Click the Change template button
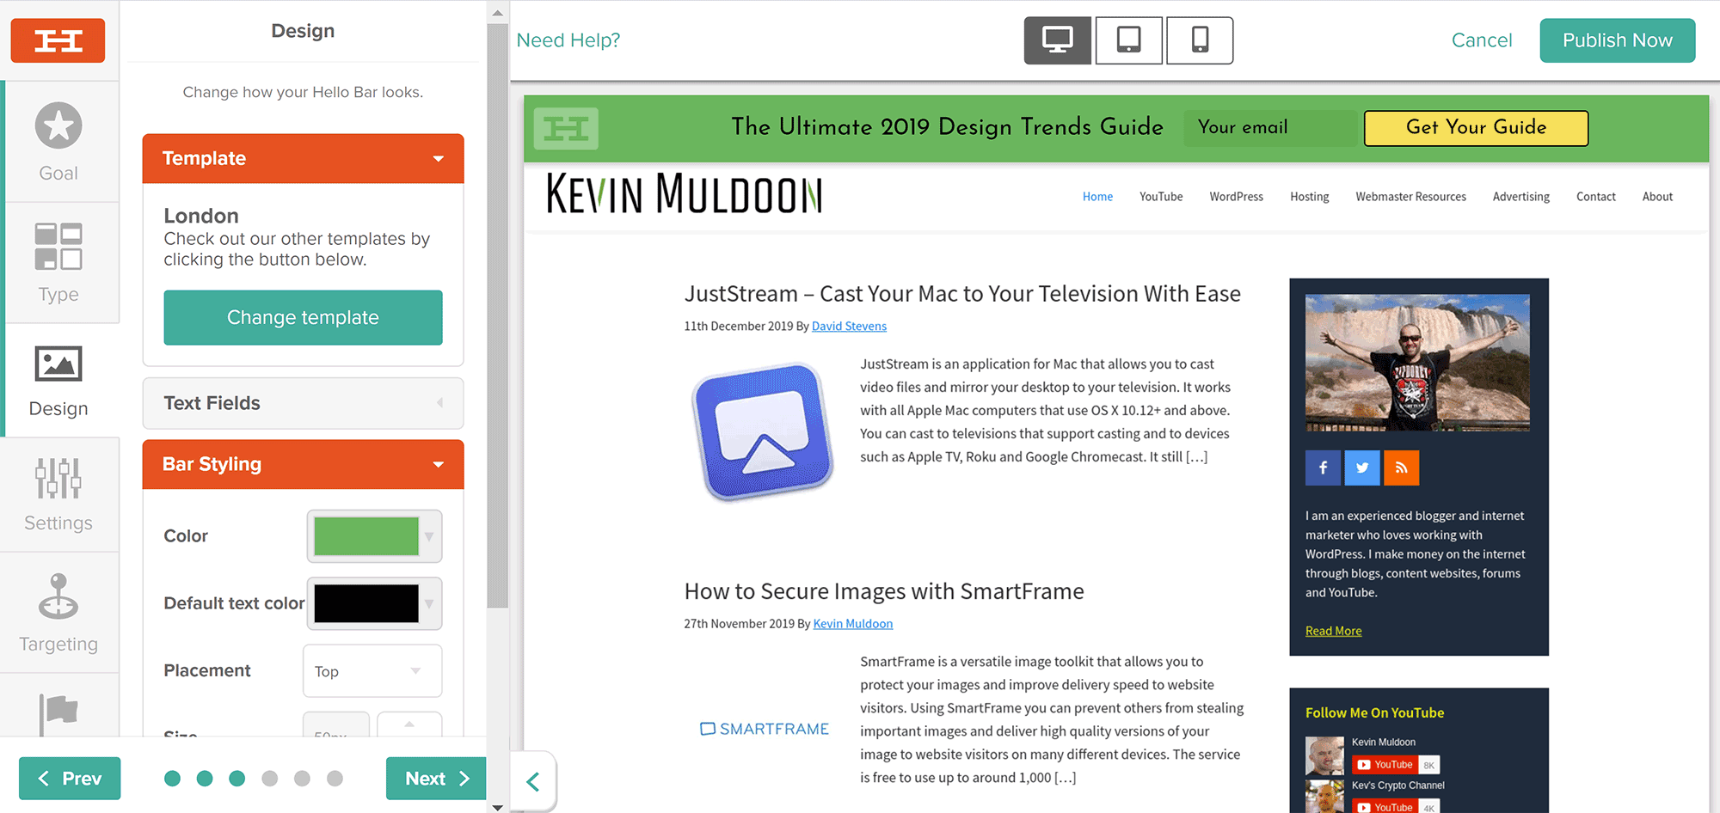 click(303, 317)
